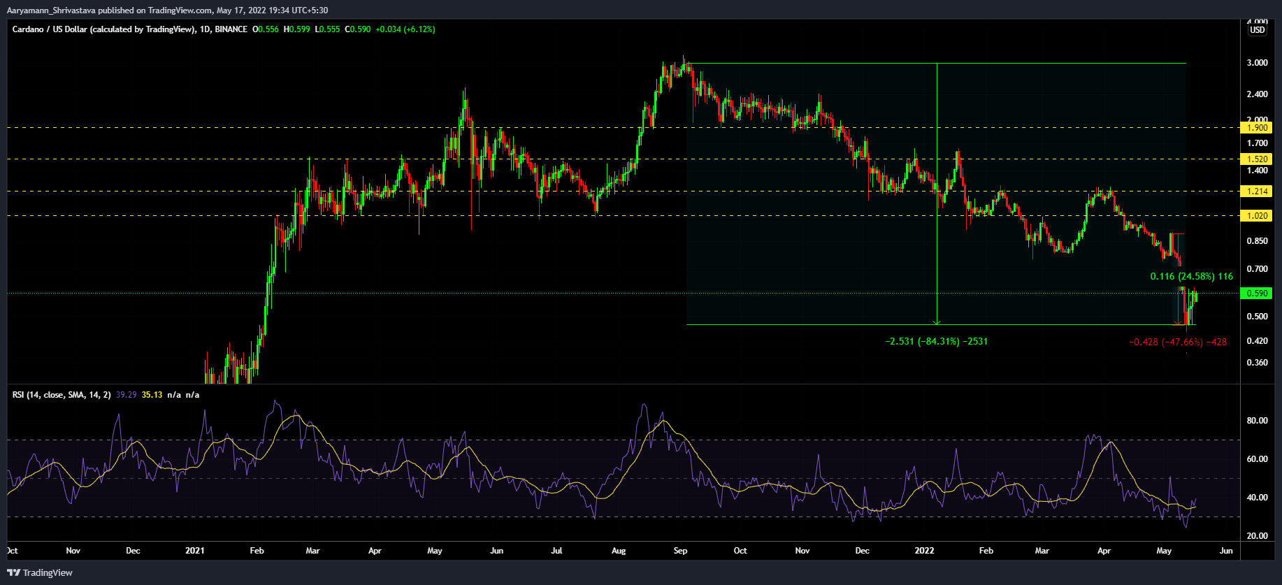This screenshot has width=1282, height=585.
Task: Click the TradingView logo in footer
Action: tap(40, 572)
